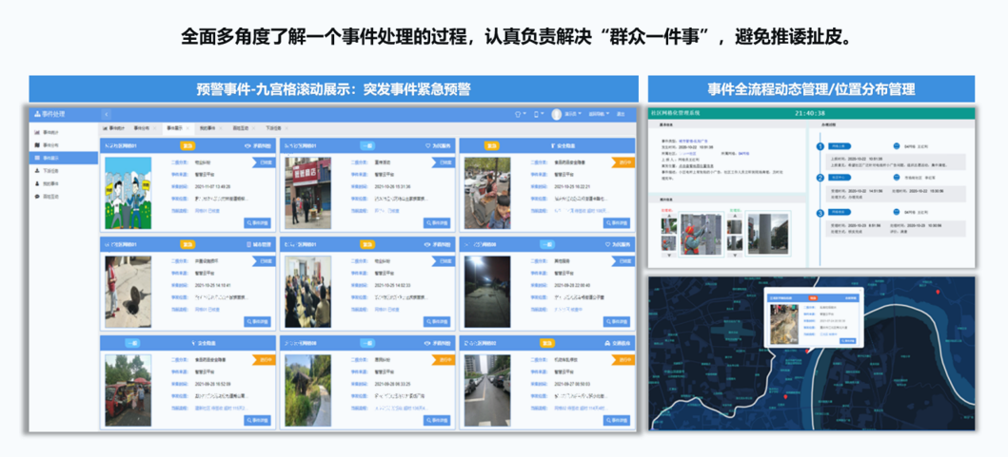Viewport: 1008px width, 457px height.
Task: Expand the 演示员 user dropdown
Action: [573, 114]
